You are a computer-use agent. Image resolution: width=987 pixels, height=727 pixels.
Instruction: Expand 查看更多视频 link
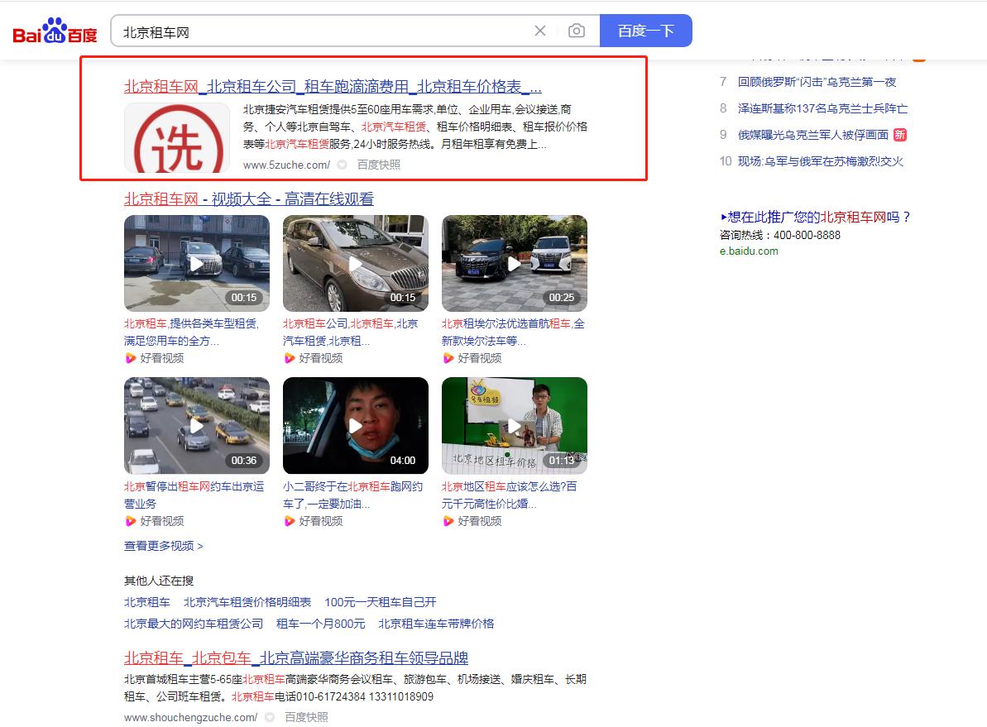click(x=164, y=546)
